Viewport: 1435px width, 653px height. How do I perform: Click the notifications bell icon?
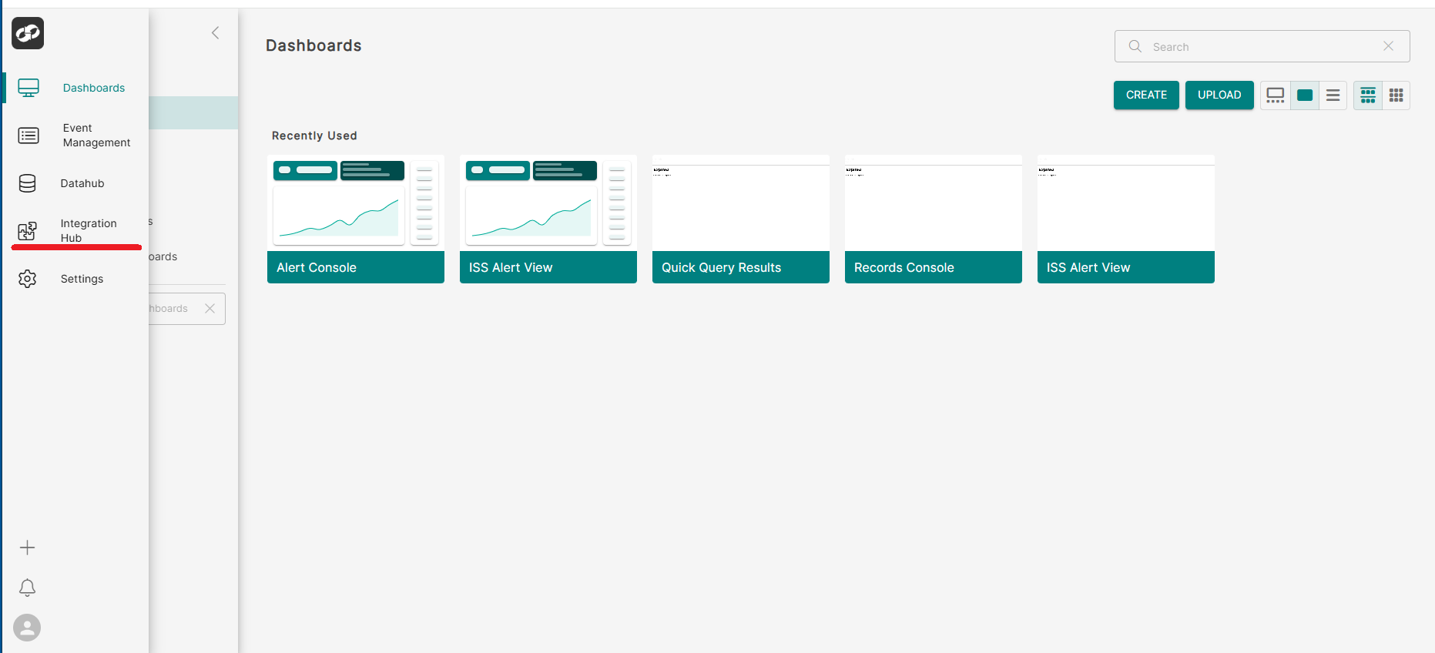click(x=27, y=588)
